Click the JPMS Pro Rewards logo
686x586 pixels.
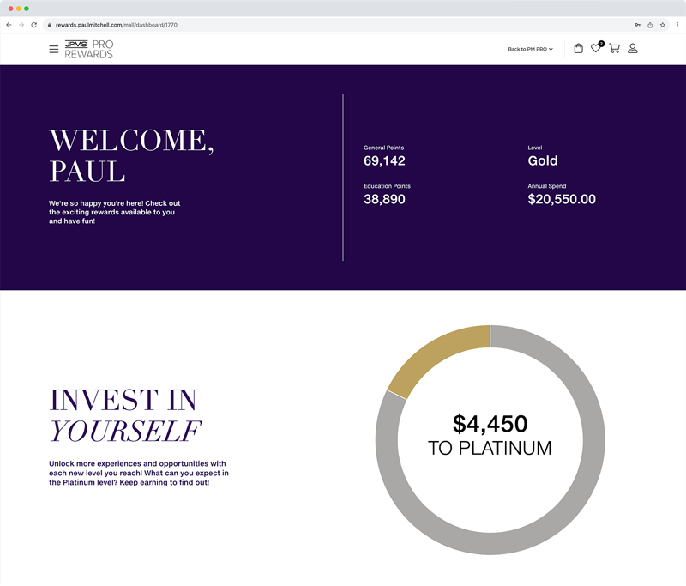click(x=88, y=49)
